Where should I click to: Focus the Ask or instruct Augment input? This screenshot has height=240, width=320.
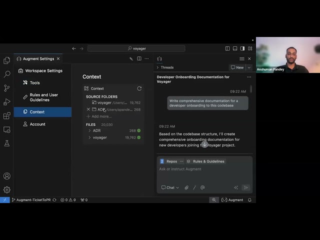[x=204, y=169]
